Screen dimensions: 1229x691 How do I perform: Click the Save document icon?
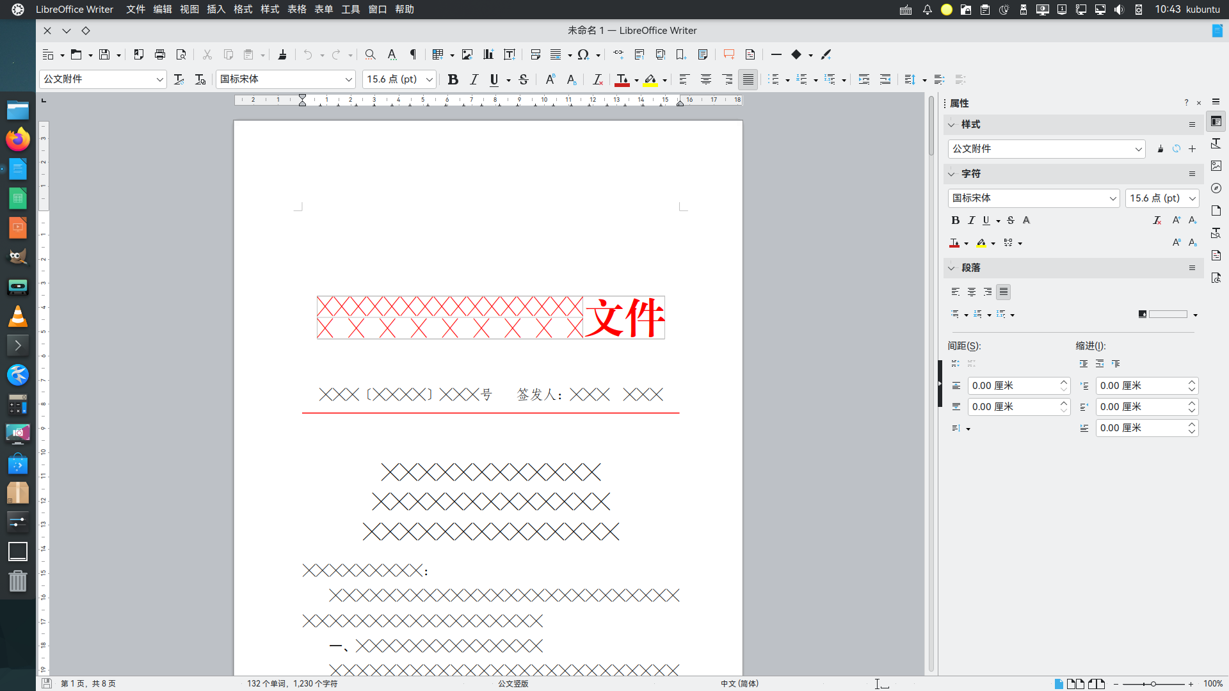click(x=104, y=54)
